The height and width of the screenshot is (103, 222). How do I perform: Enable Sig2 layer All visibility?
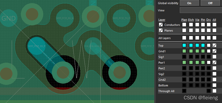[x=214, y=74]
